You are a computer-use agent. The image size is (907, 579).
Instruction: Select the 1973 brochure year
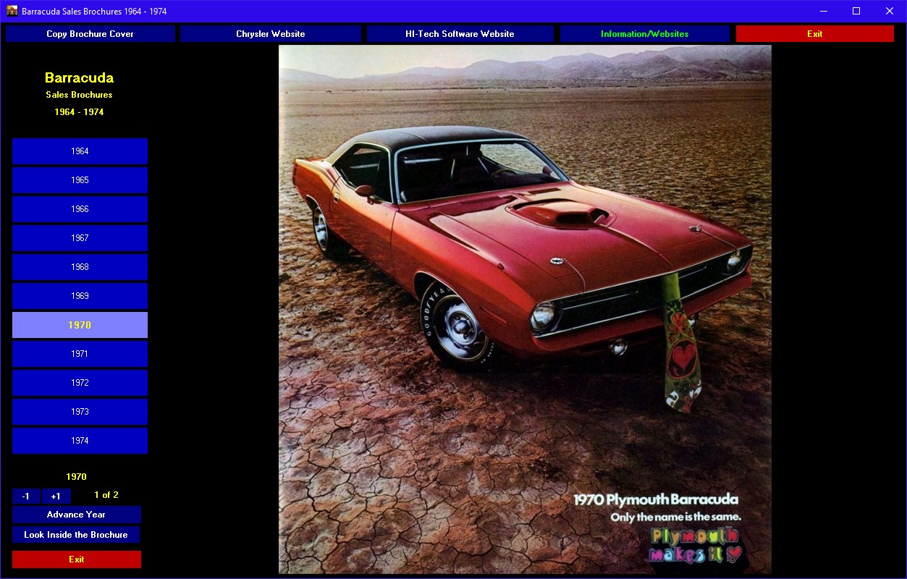point(80,412)
